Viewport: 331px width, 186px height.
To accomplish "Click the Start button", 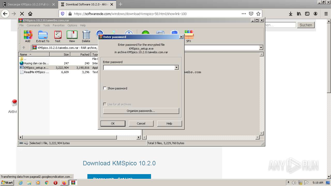I will coord(7,183).
